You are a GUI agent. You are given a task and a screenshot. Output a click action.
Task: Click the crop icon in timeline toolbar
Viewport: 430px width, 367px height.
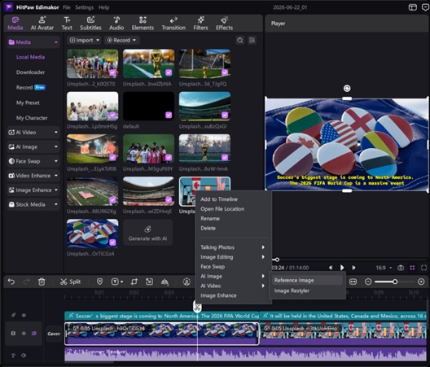click(x=134, y=282)
